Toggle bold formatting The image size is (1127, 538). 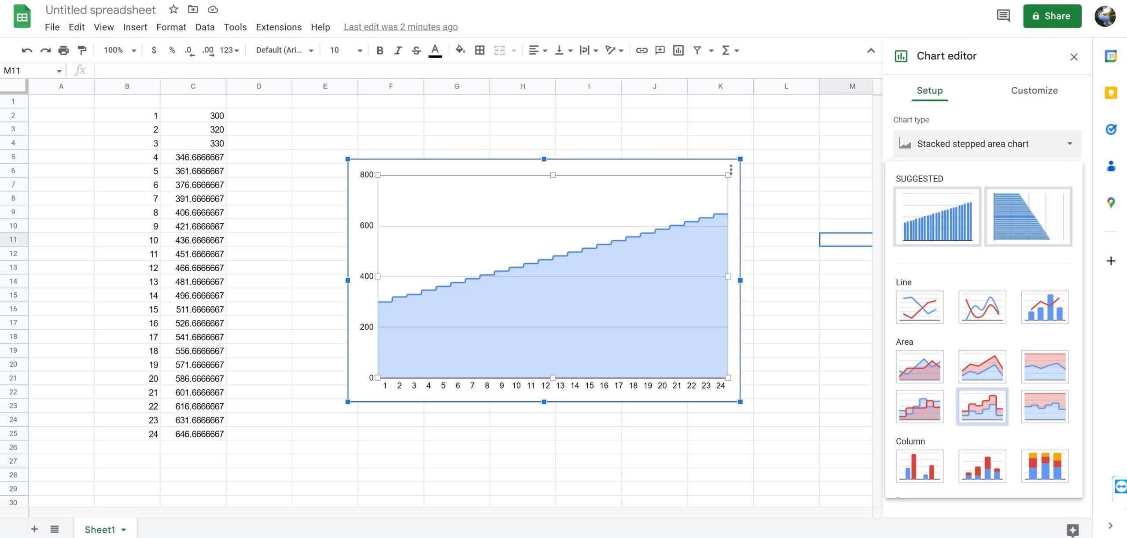(x=380, y=50)
